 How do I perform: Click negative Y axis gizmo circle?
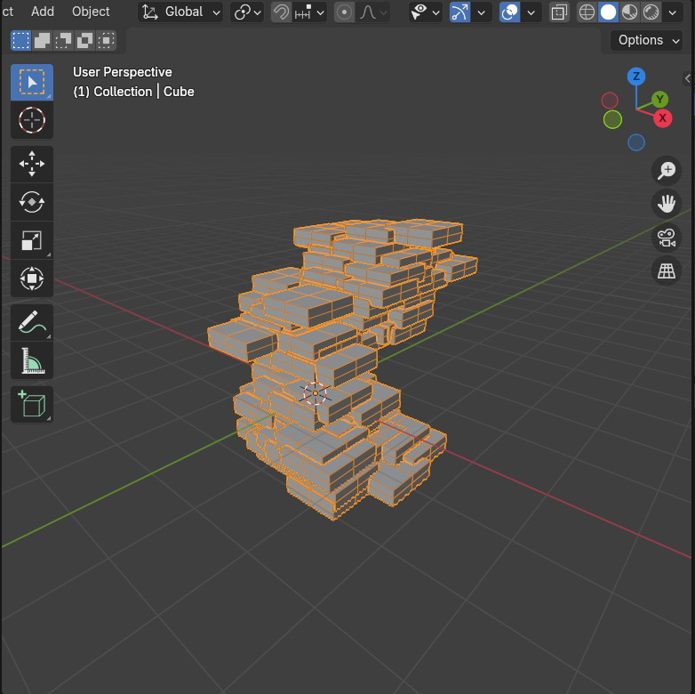612,119
